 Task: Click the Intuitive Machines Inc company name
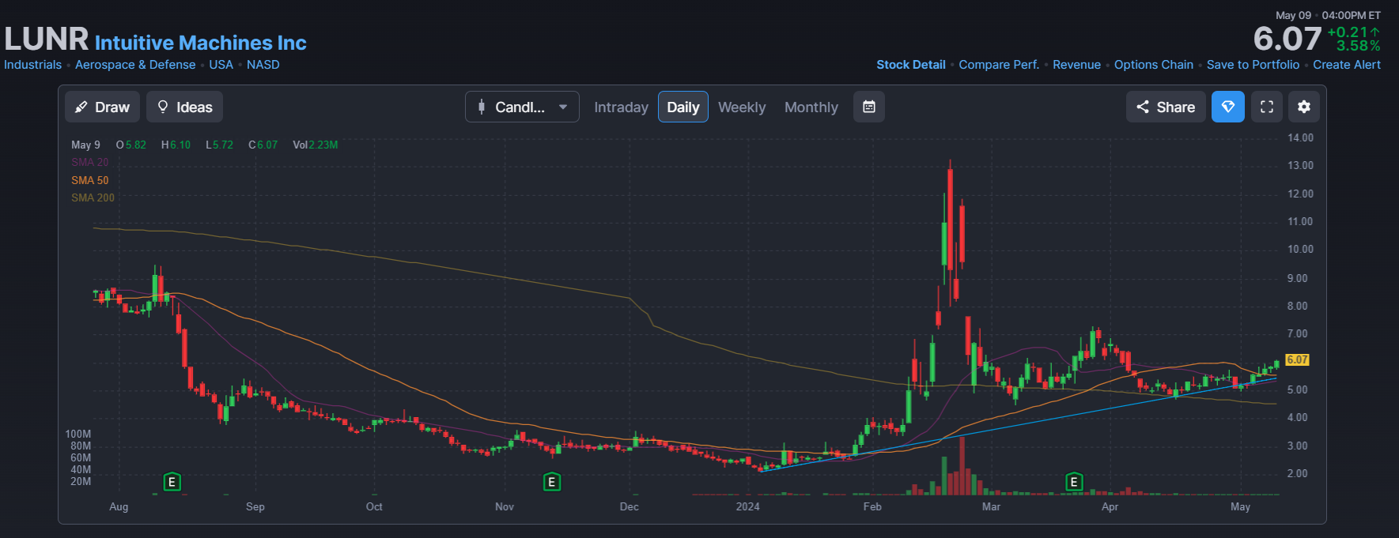pyautogui.click(x=201, y=43)
